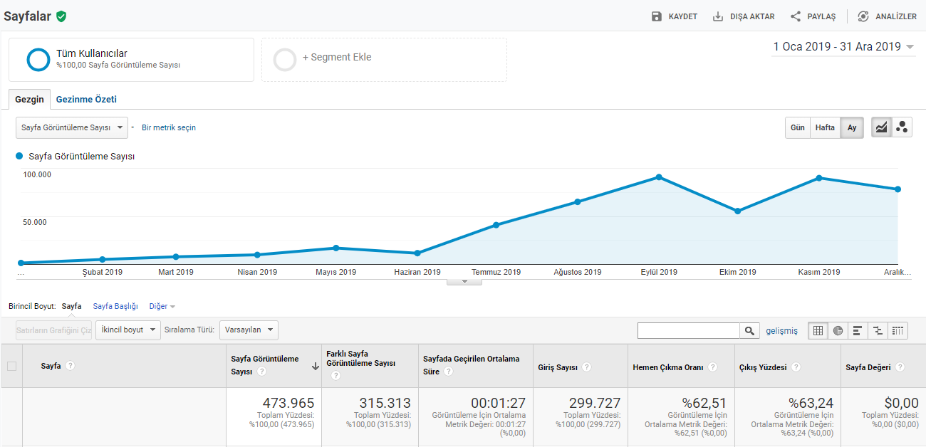Choose Sayfa Başlığı primary dimension
Screen dimensions: 926x447
(x=115, y=306)
